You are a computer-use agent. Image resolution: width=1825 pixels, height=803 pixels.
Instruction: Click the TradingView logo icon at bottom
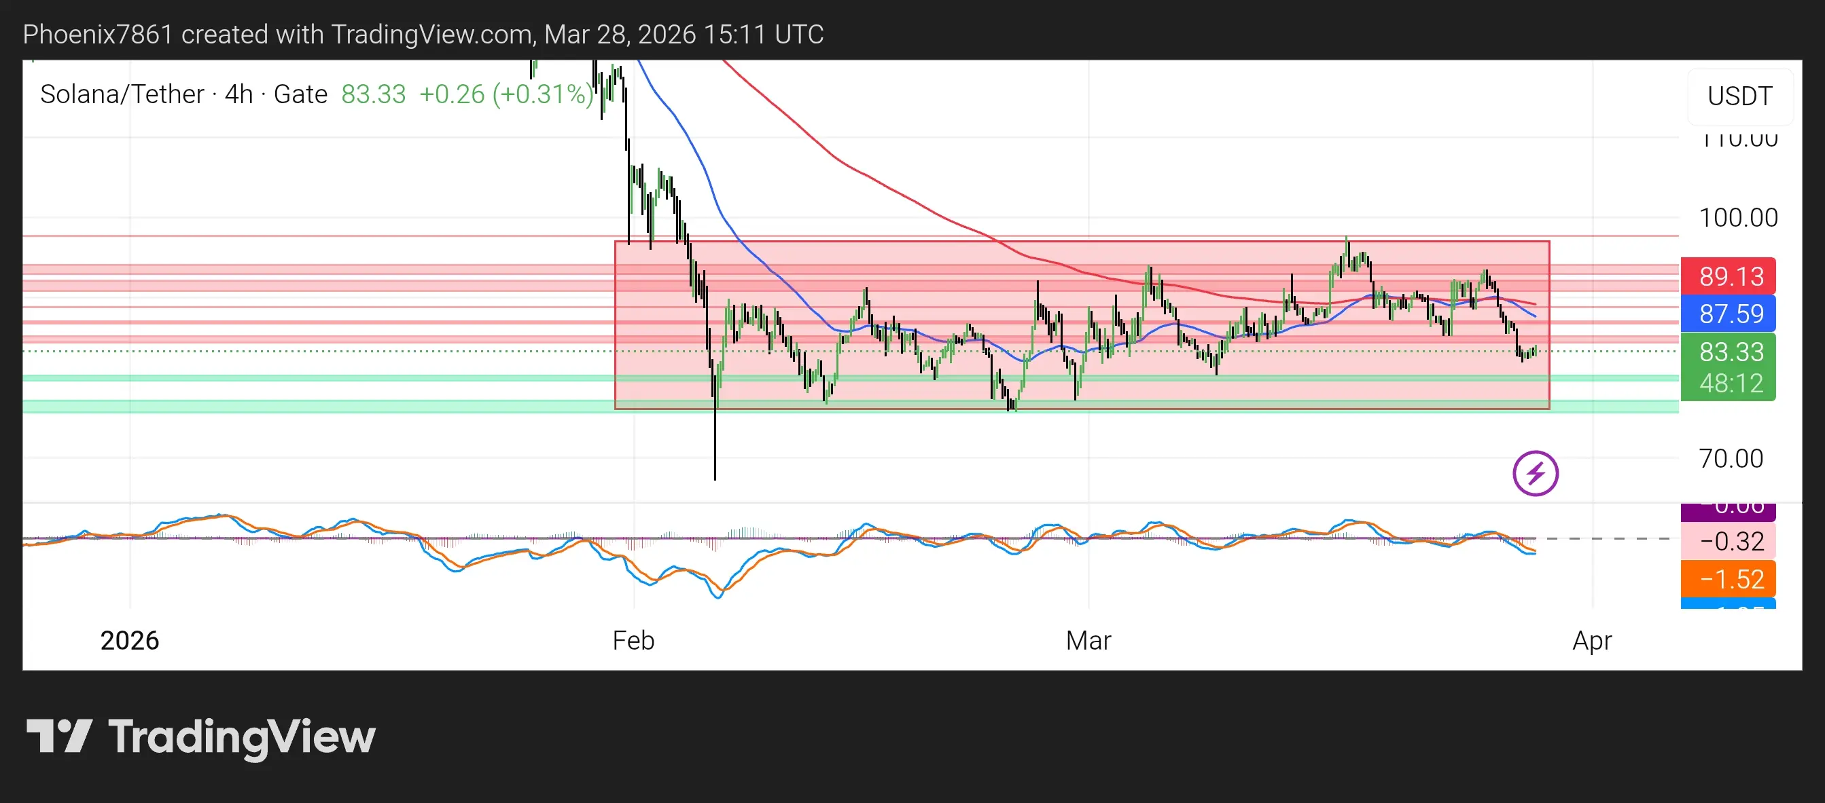pos(60,736)
